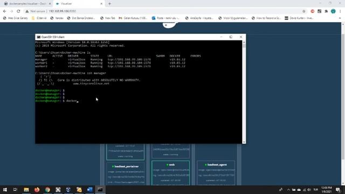The width and height of the screenshot is (345, 194).
Task: Select the loadtest_agent container card
Action: tap(216, 173)
